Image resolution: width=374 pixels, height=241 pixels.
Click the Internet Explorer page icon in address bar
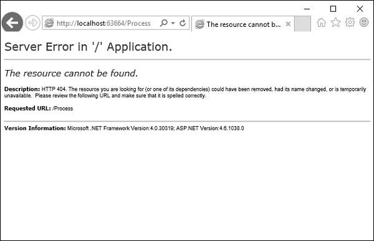(x=49, y=23)
